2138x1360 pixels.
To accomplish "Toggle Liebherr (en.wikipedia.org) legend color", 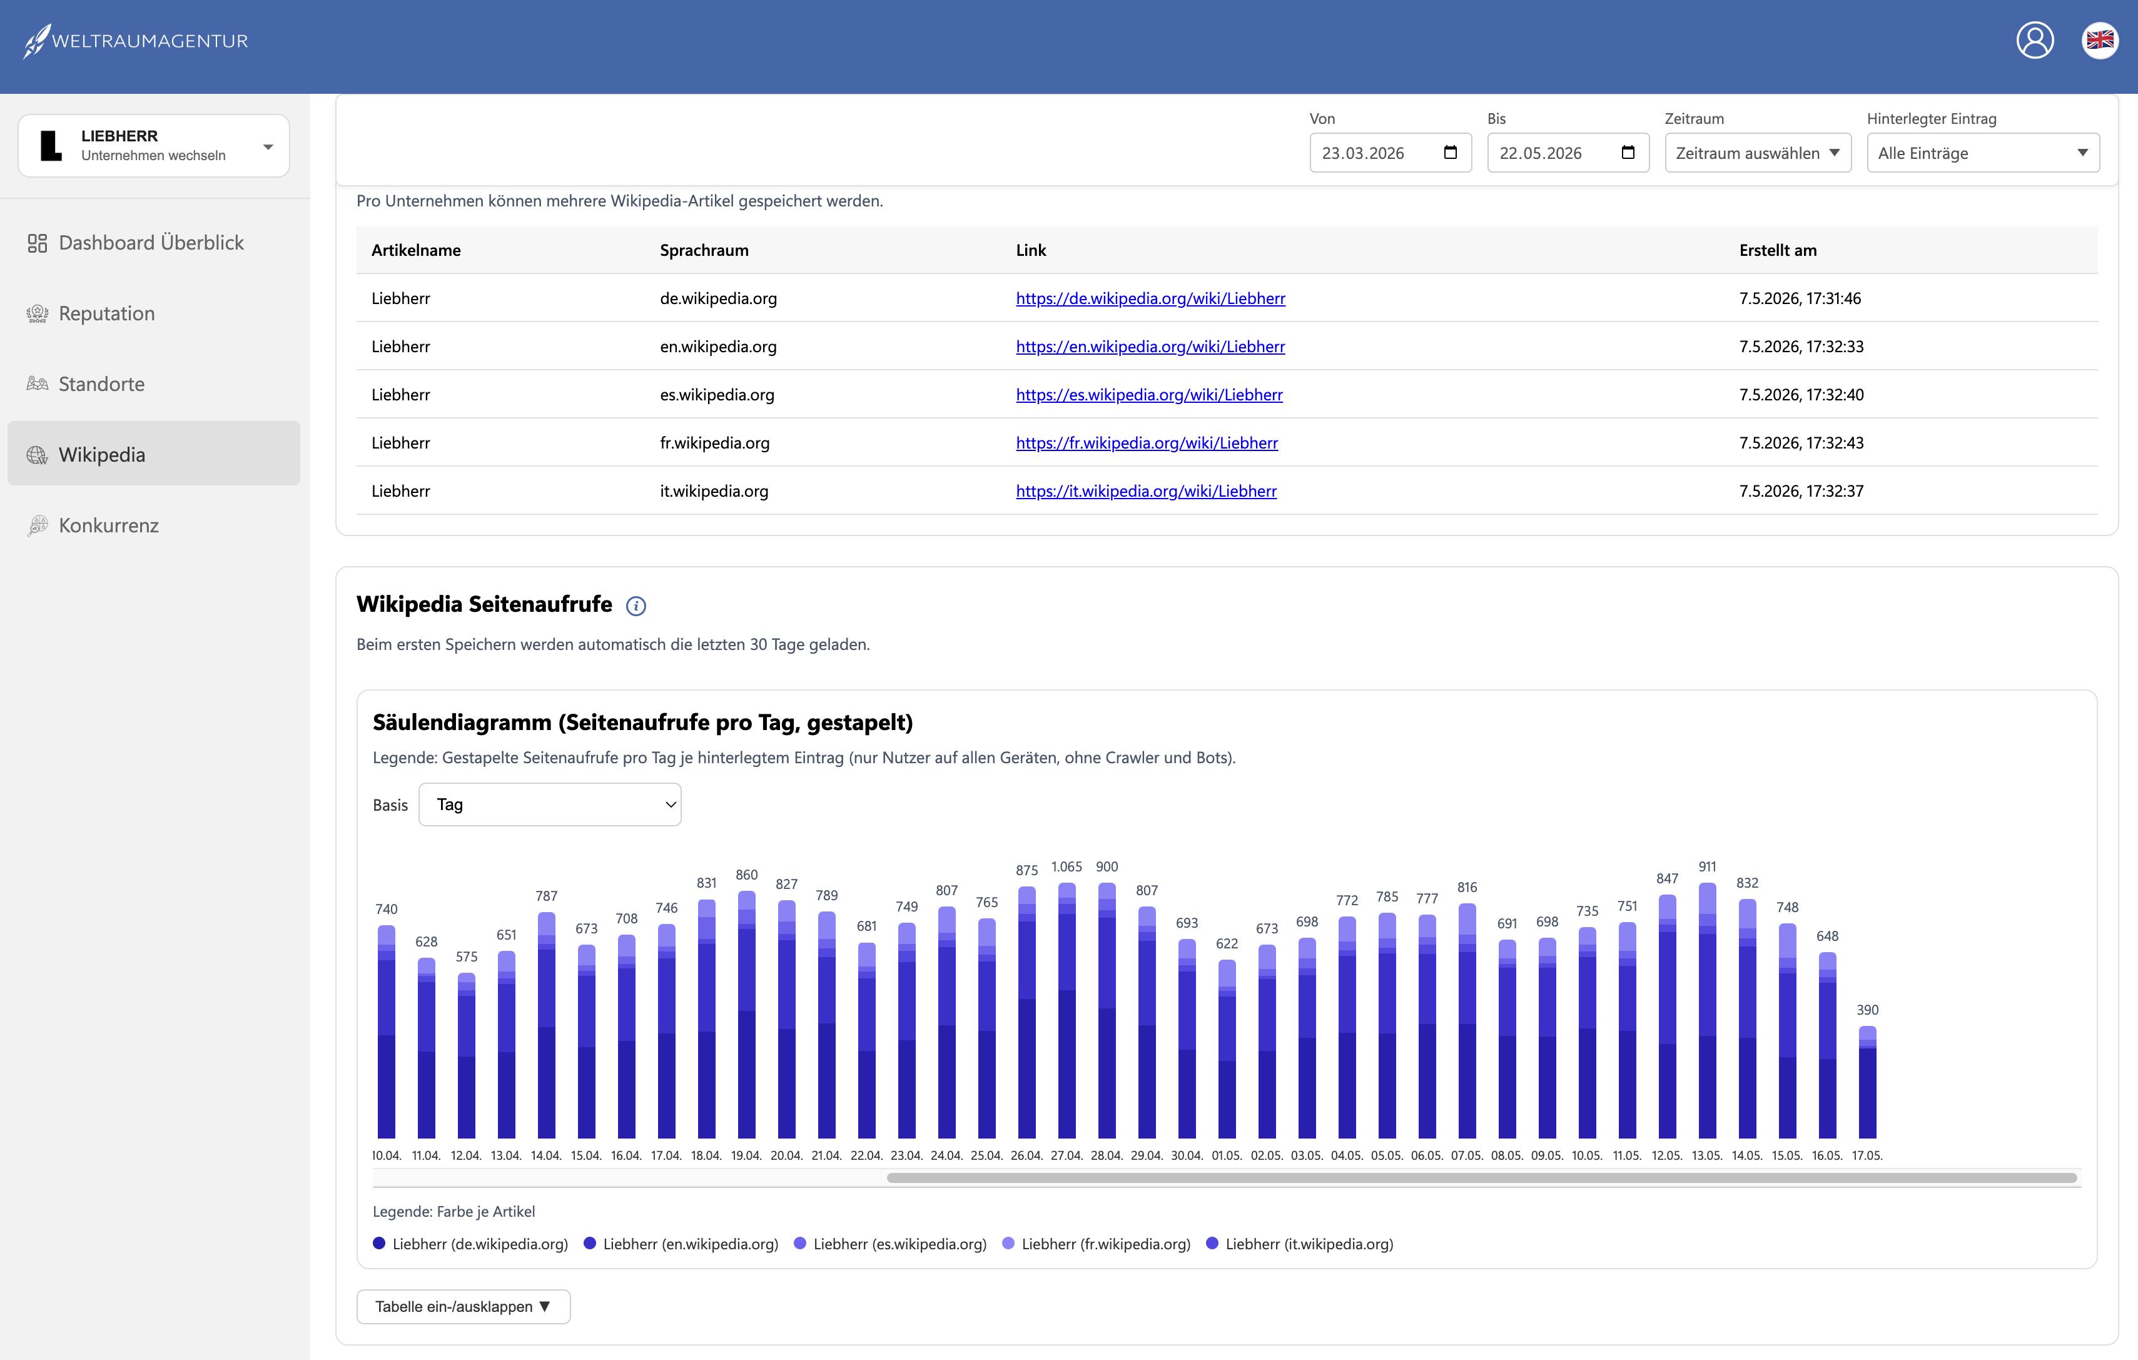I will click(x=590, y=1243).
